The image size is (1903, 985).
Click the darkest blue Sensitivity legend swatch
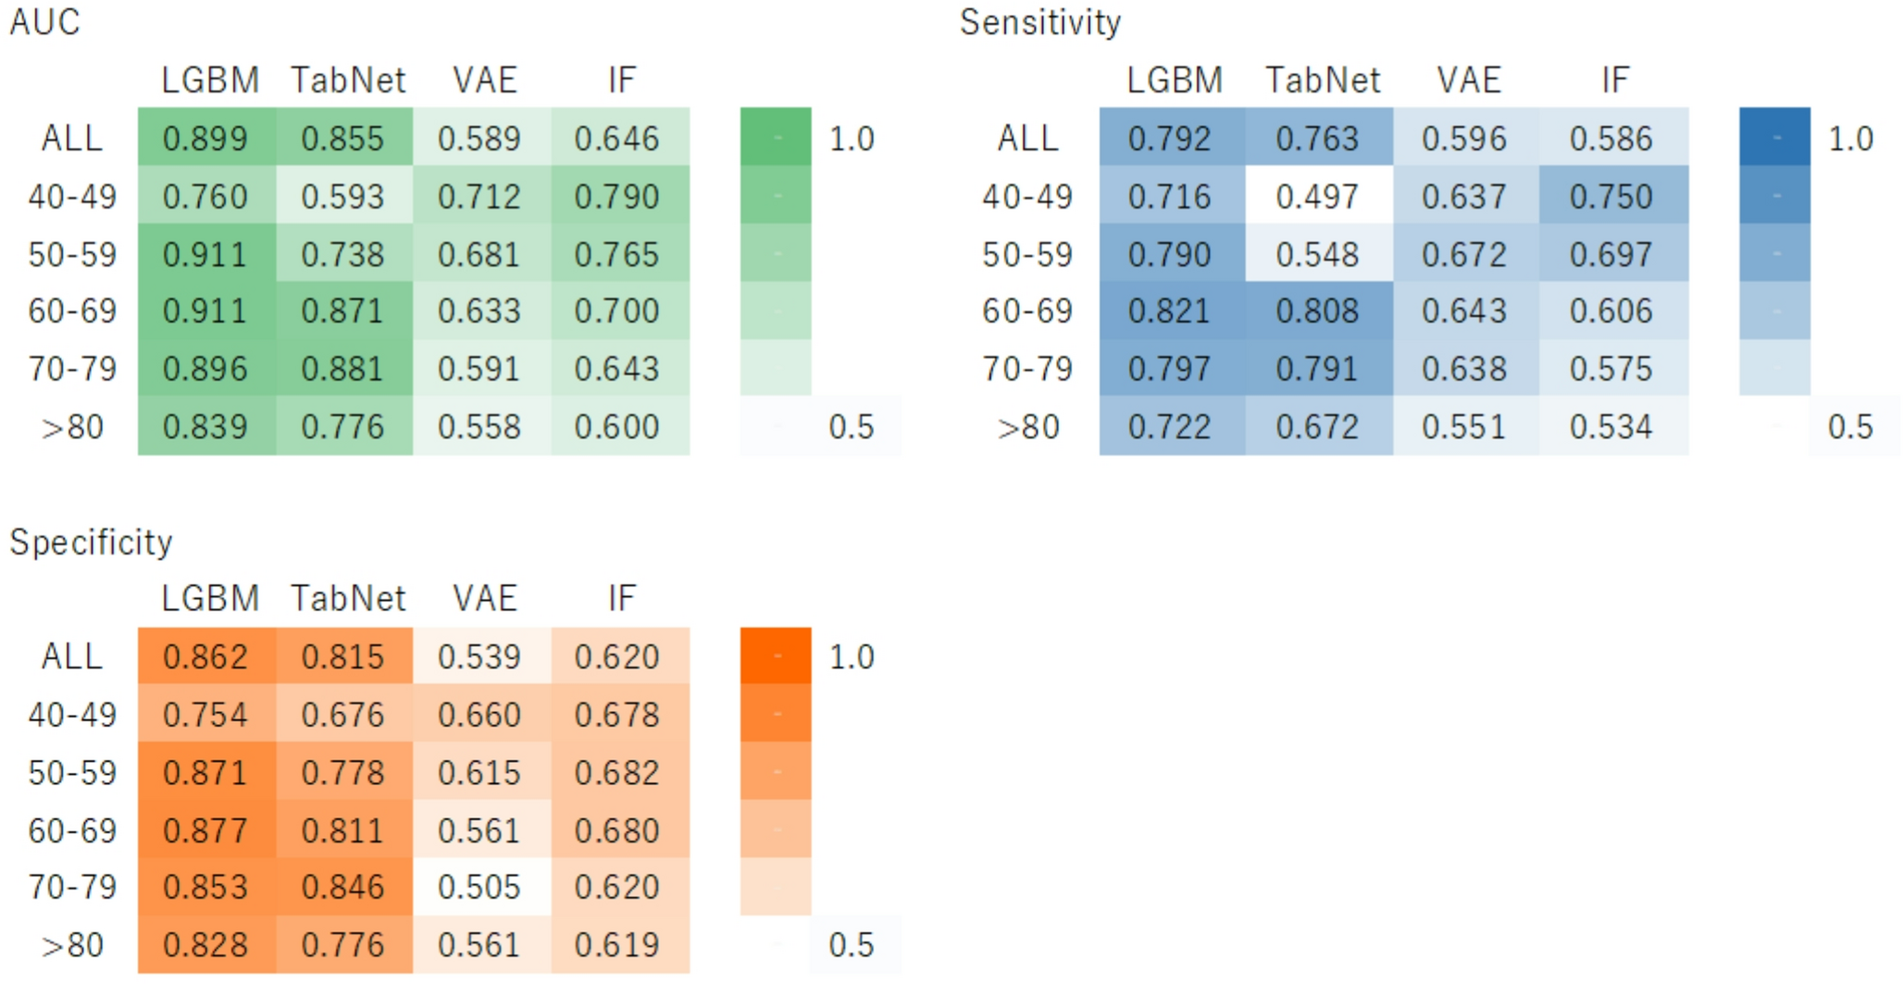(x=1774, y=137)
